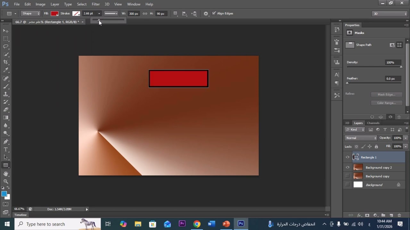Screen dimensions: 410x230
Task: Select the Pen tool
Action: [6, 142]
